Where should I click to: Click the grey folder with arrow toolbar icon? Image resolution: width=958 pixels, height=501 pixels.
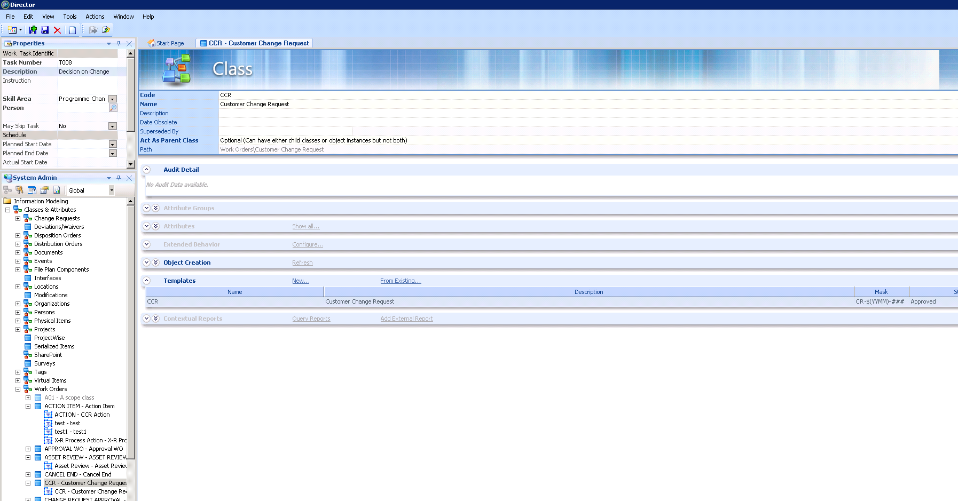(x=93, y=30)
